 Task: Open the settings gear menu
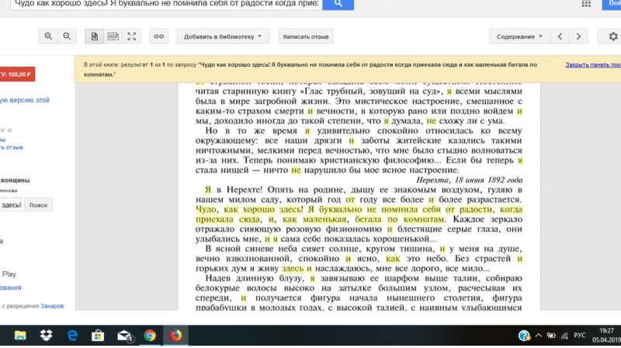tap(612, 36)
